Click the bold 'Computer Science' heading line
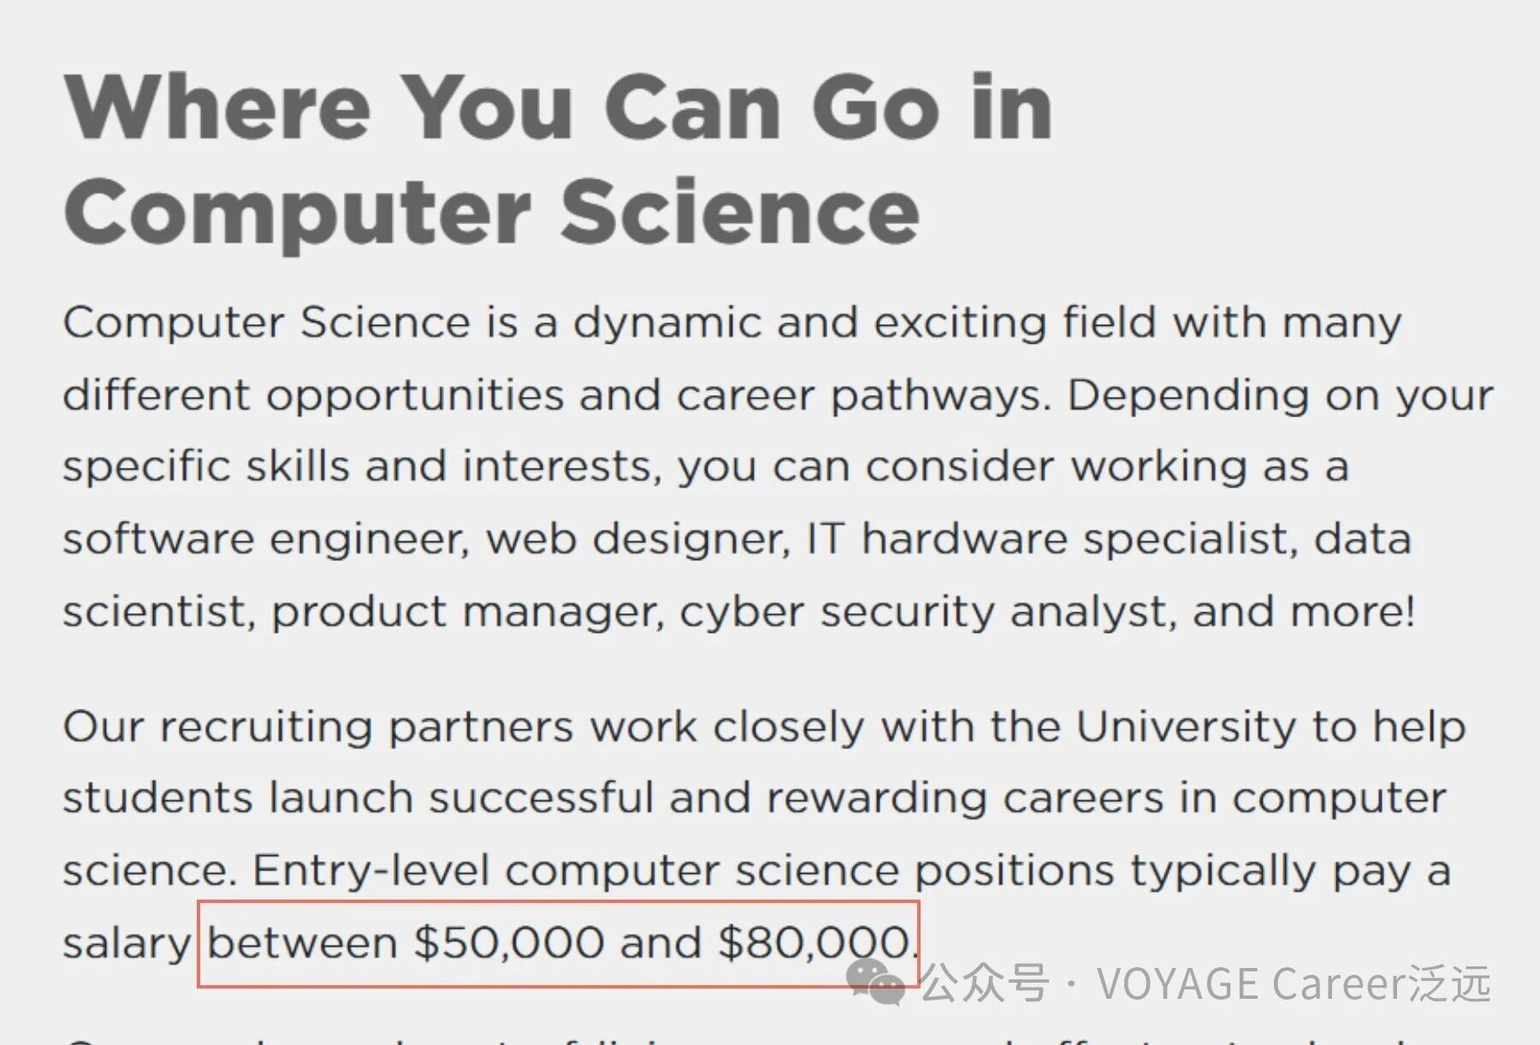Viewport: 1540px width, 1045px height. click(x=491, y=211)
